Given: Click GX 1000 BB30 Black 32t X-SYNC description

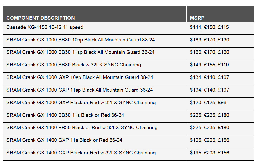Looking at the screenshot, I should 74,65.
